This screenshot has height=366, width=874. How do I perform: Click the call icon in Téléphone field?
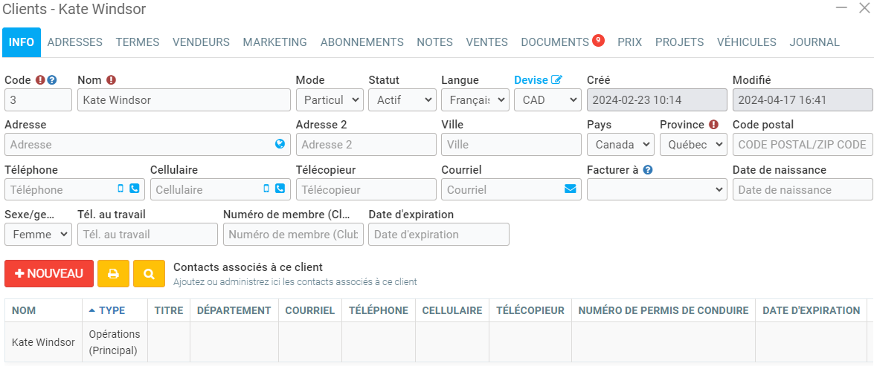coord(135,189)
